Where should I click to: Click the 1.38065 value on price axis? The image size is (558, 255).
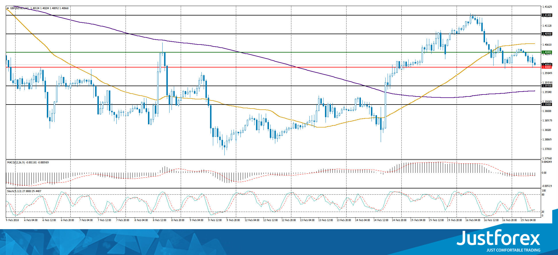coord(547,140)
